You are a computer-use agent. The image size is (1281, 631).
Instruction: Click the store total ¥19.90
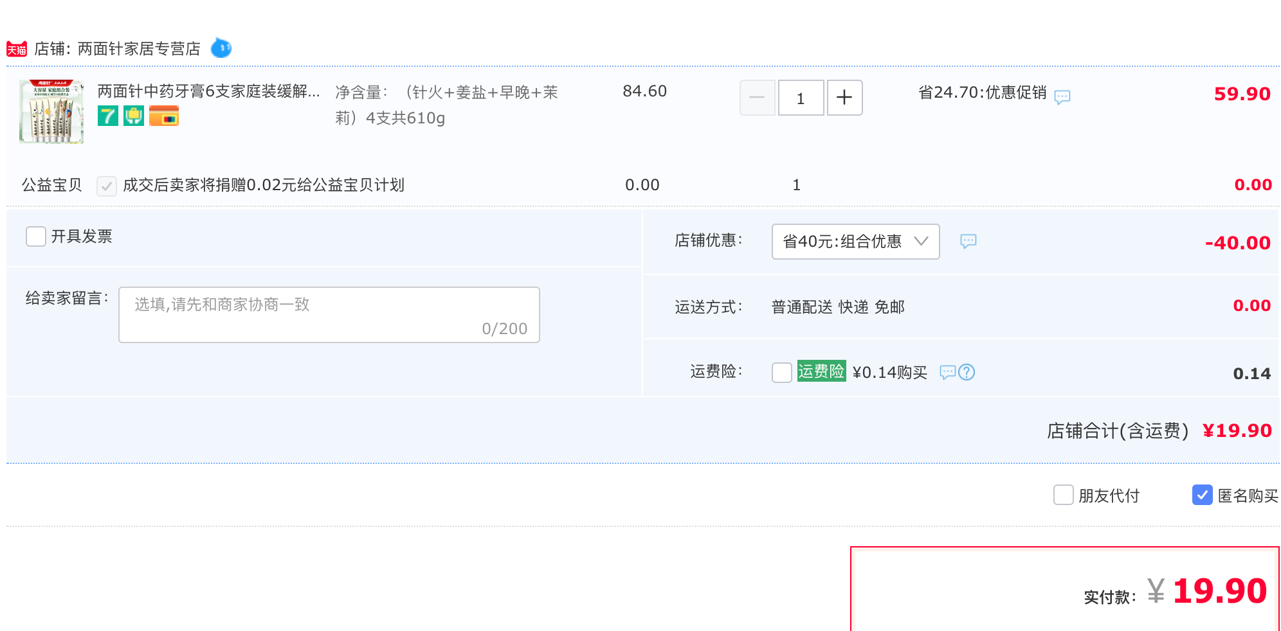click(x=1237, y=431)
